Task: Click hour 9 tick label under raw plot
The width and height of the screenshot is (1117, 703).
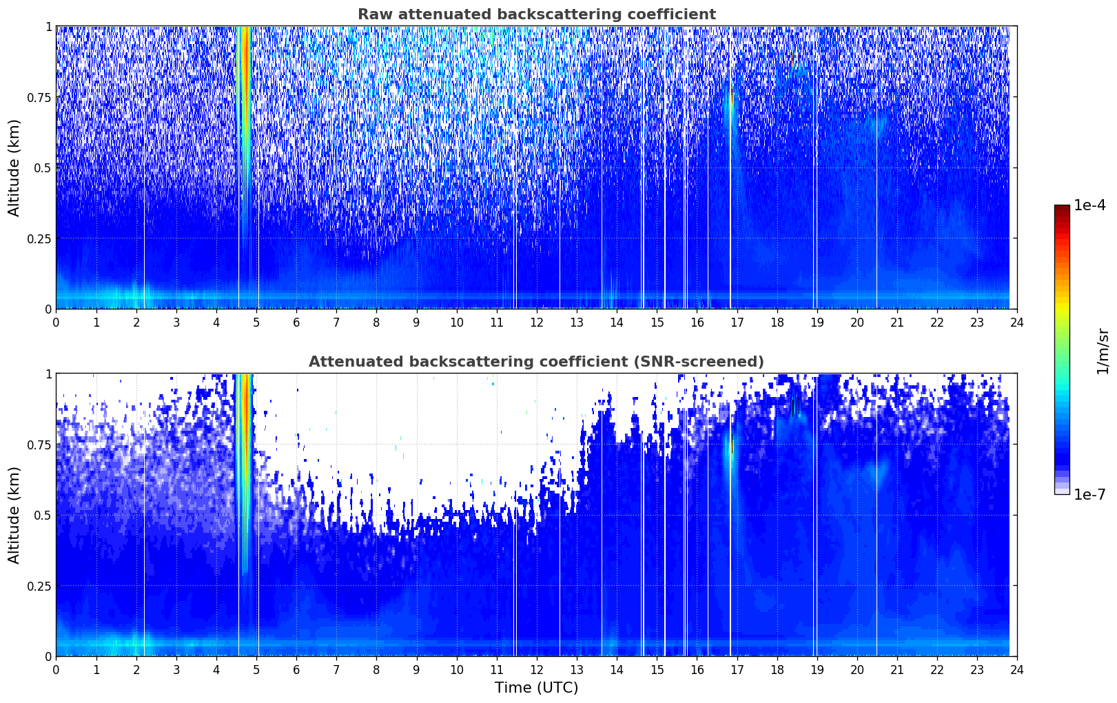Action: 416,322
